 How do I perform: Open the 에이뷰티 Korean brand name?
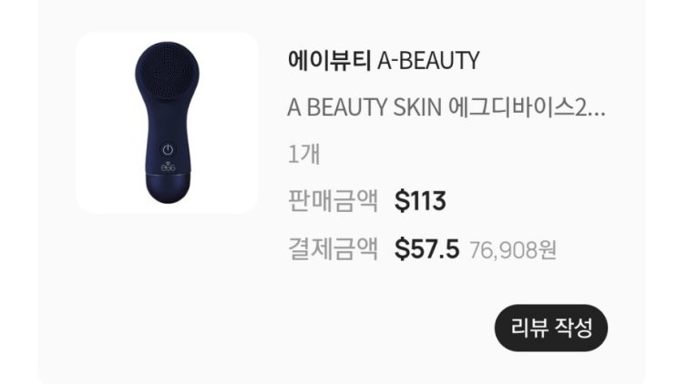point(329,60)
